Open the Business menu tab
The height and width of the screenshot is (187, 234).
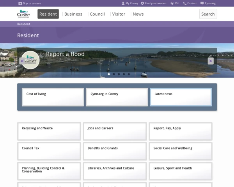coord(73,14)
